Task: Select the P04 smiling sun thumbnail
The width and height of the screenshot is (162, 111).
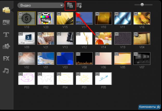Action: (x=65, y=79)
